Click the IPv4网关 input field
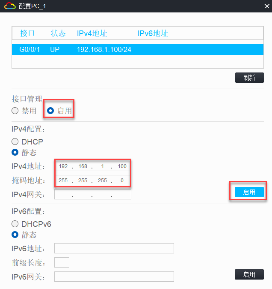This screenshot has height=289, width=272. pos(92,195)
